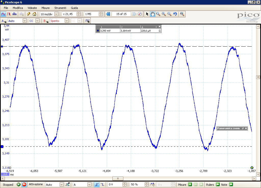261x188 pixels.
Task: Open advanced trigger settings icon
Action: [x=68, y=184]
